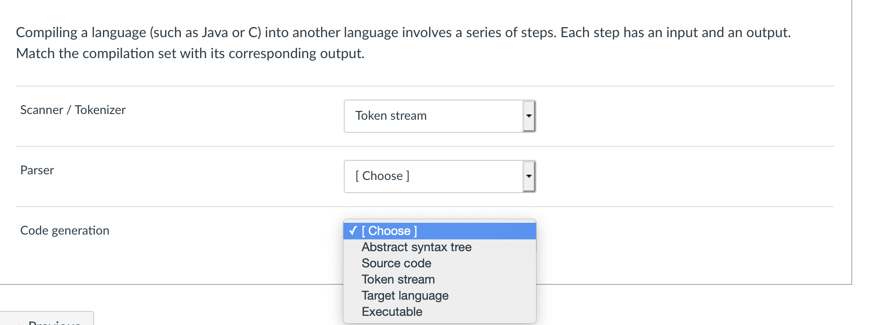This screenshot has height=325, width=882.
Task: Click the "Code generation" row label
Action: [65, 230]
